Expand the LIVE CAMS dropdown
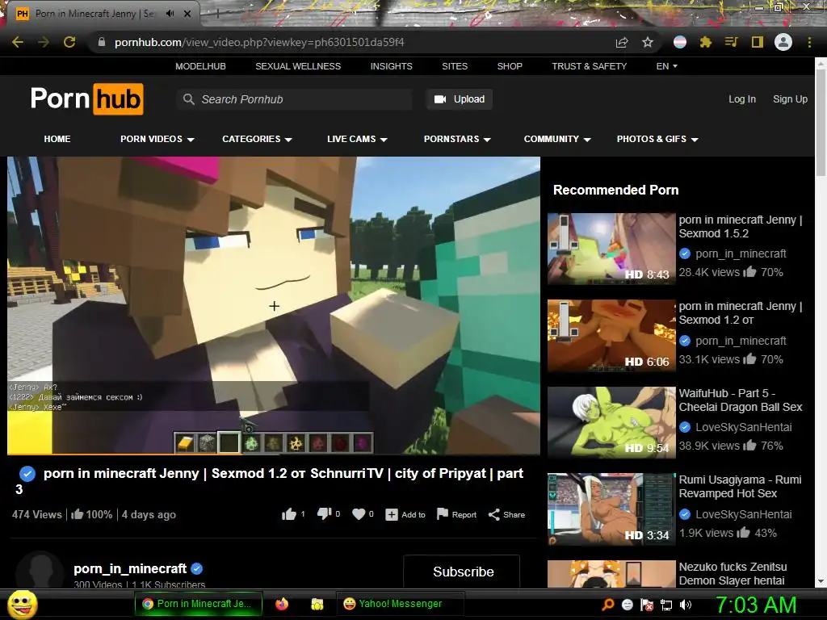The height and width of the screenshot is (620, 827). (357, 139)
